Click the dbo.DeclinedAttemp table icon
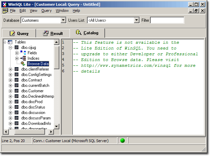 [16, 96]
